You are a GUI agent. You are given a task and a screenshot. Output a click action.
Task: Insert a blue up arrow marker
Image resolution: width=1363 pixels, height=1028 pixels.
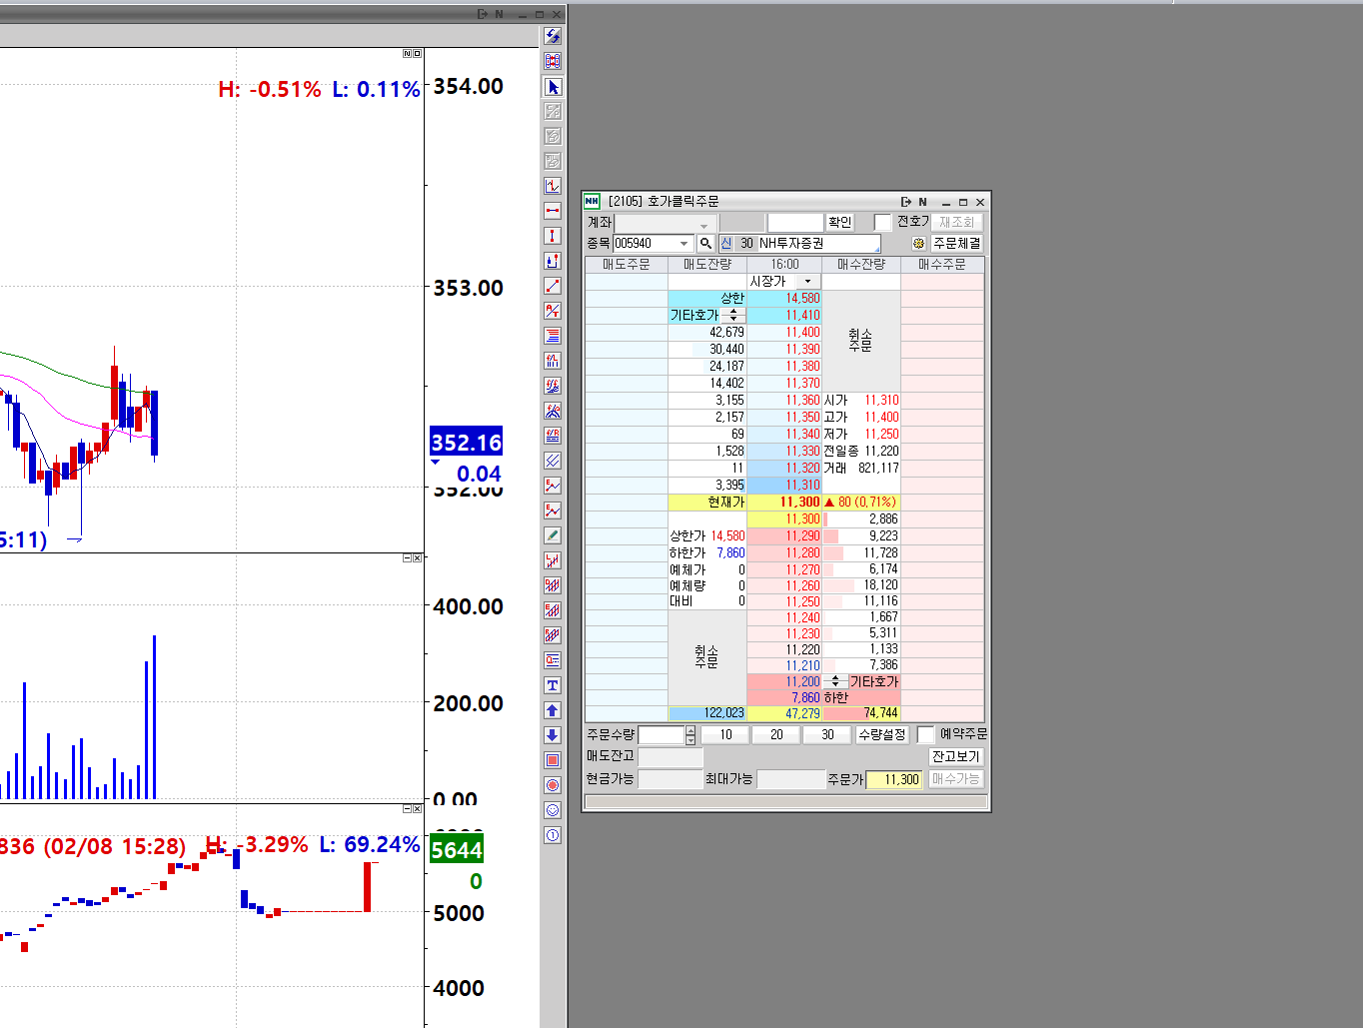click(553, 710)
